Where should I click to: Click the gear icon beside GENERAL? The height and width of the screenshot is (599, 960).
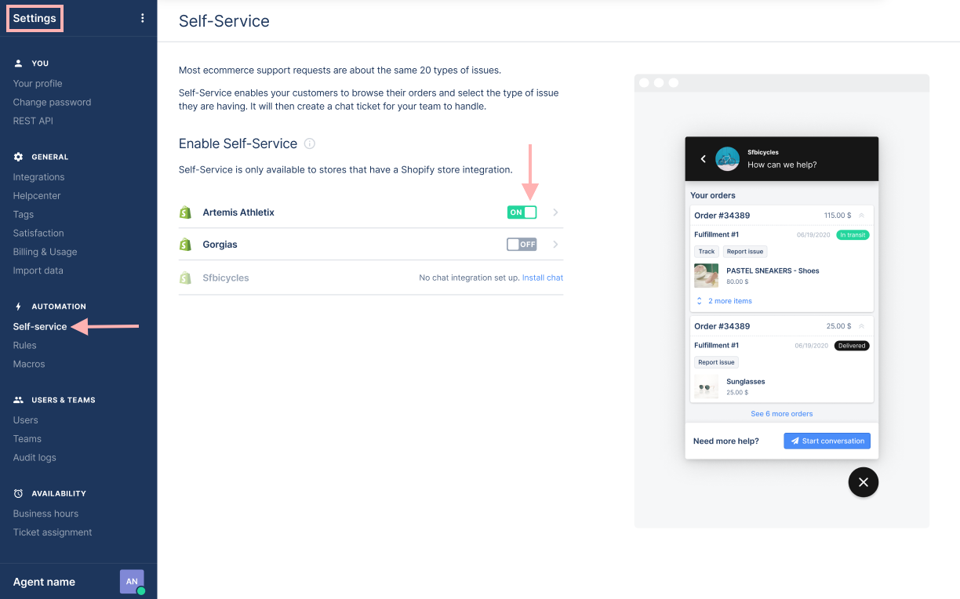pyautogui.click(x=19, y=157)
